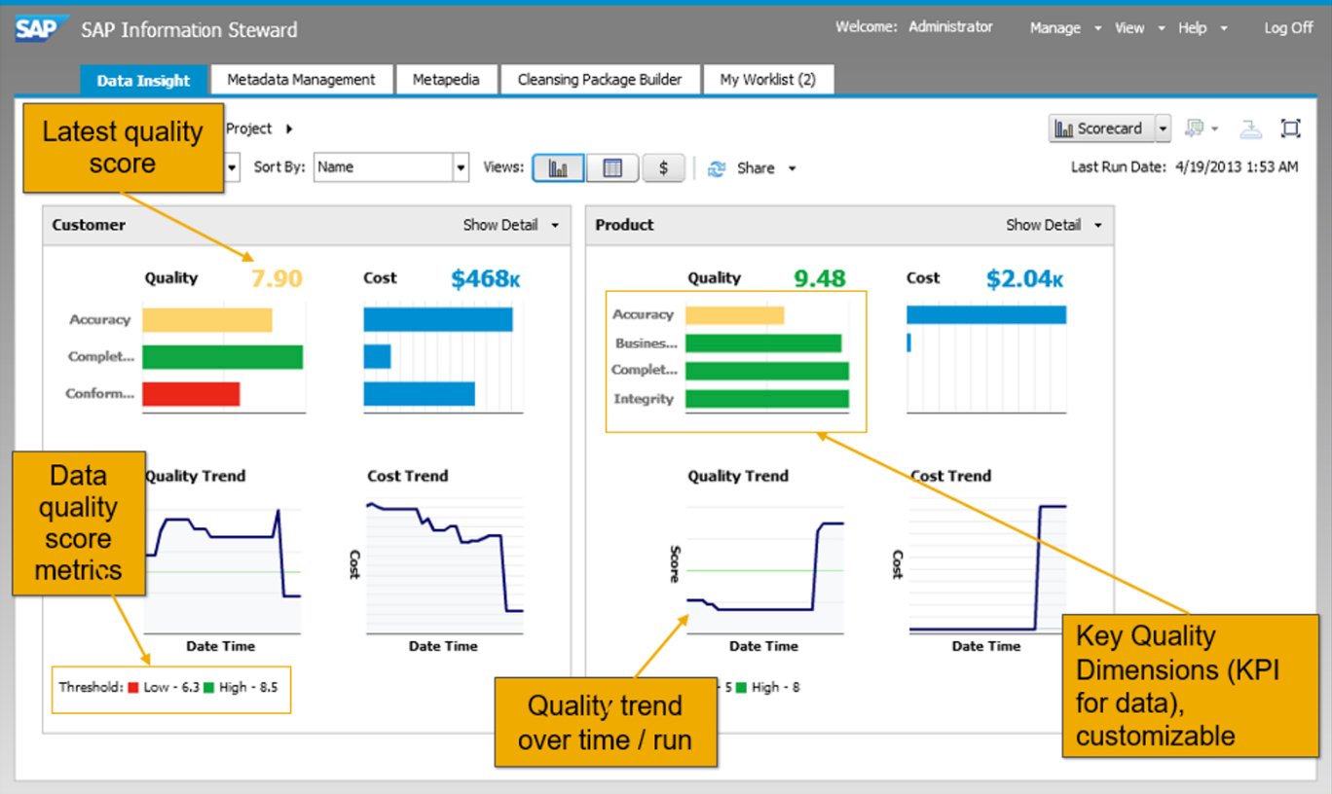Click the Product Quality Trend chart
The image size is (1332, 794).
[765, 565]
